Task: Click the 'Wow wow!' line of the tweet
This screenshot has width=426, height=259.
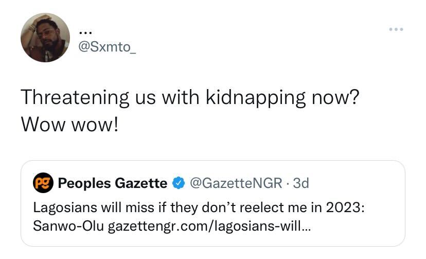Action: [69, 124]
